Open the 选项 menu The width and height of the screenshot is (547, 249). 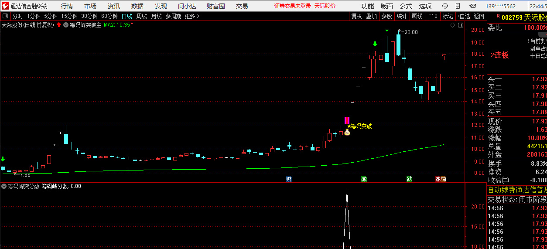[425, 6]
